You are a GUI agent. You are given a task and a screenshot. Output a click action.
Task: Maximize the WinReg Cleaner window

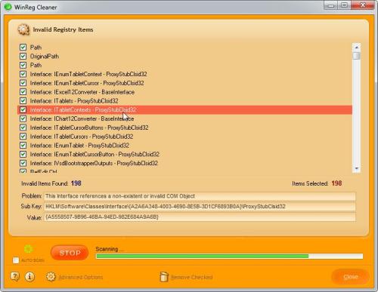pyautogui.click(x=344, y=5)
